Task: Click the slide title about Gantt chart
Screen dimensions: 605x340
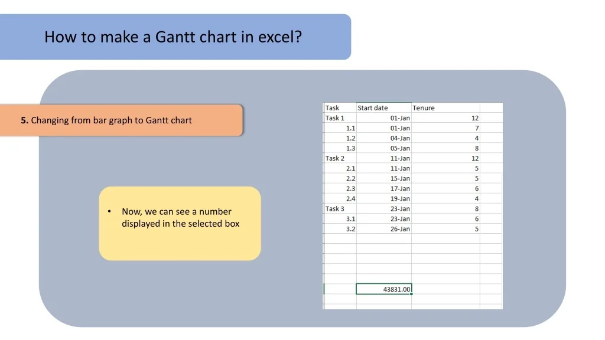Action: pyautogui.click(x=173, y=37)
